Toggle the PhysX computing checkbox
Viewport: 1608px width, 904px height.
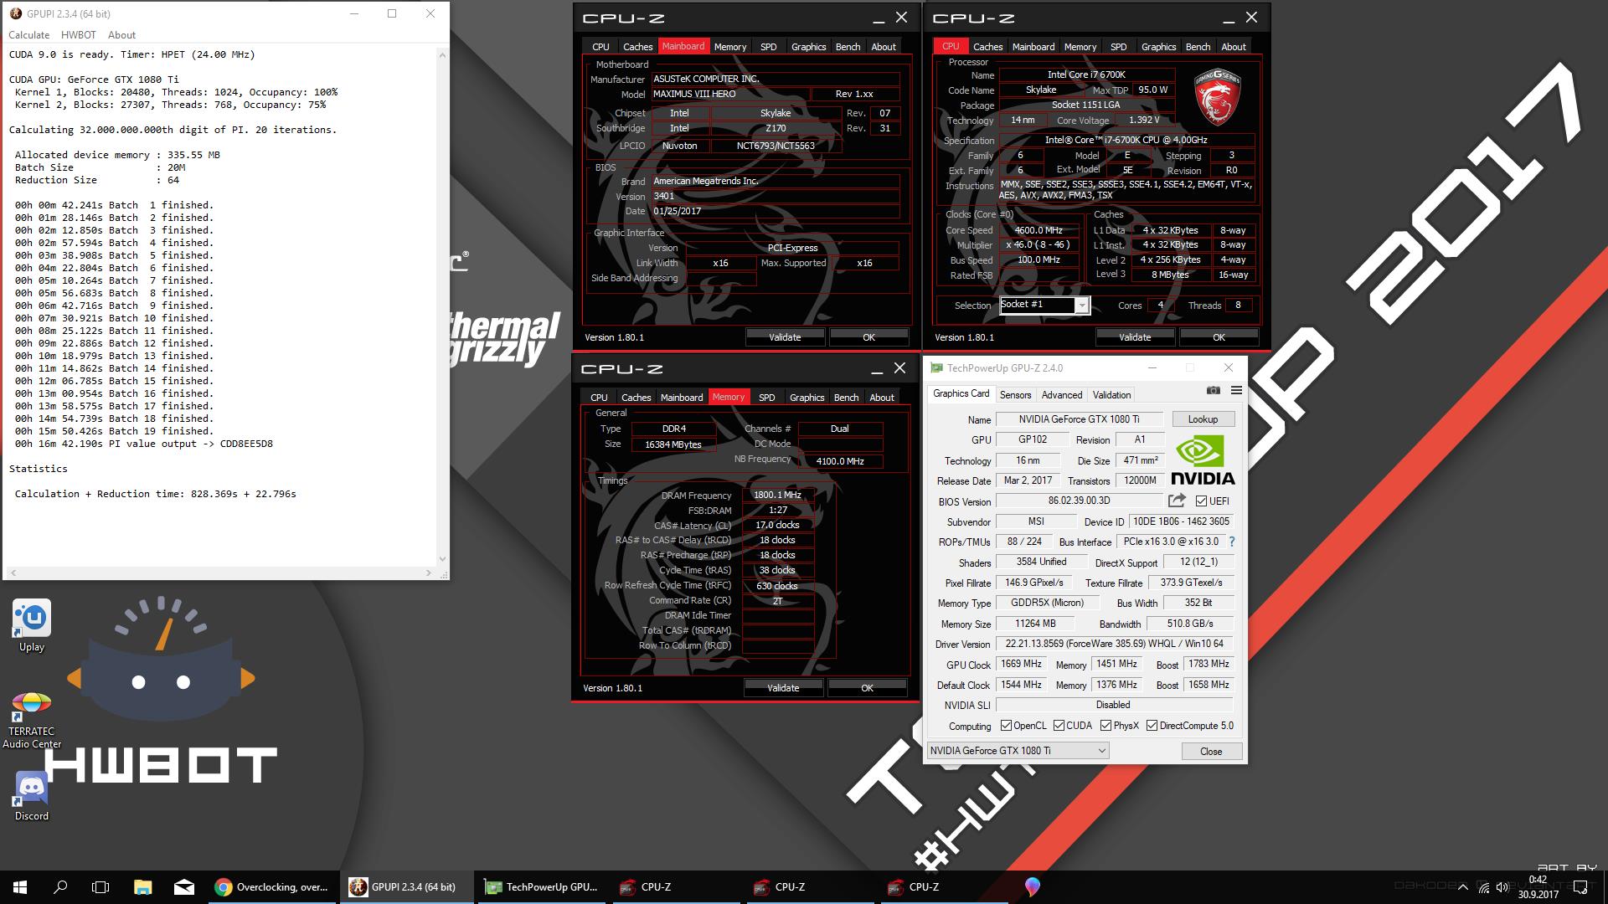coord(1105,726)
